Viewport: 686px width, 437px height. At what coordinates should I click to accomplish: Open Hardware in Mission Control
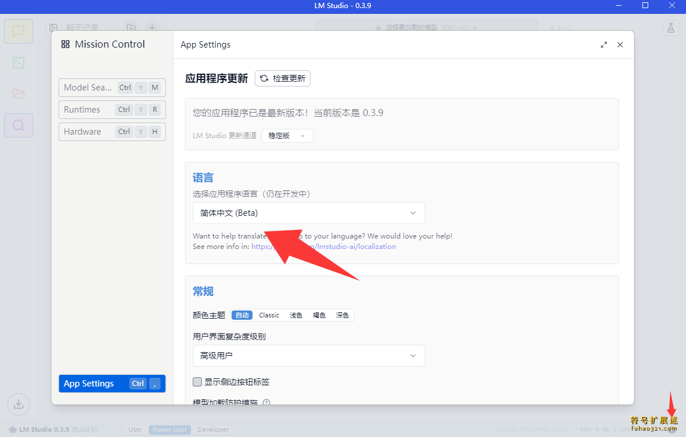click(x=112, y=132)
